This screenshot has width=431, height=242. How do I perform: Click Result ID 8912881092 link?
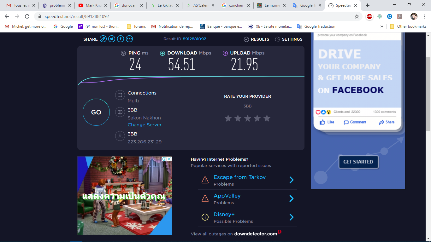pos(194,39)
